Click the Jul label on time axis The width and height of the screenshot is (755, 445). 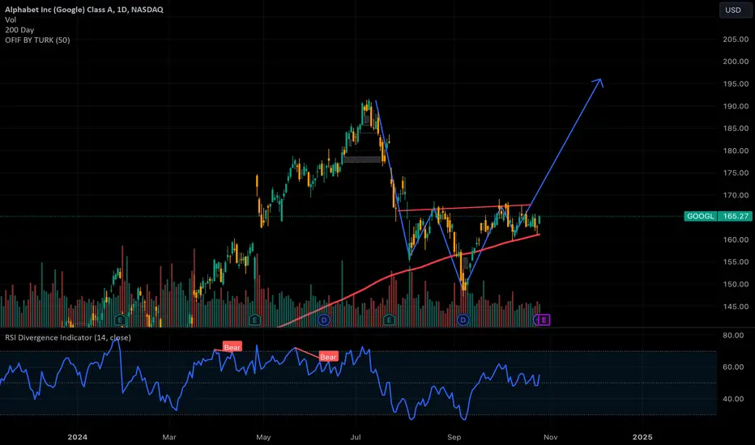point(356,437)
